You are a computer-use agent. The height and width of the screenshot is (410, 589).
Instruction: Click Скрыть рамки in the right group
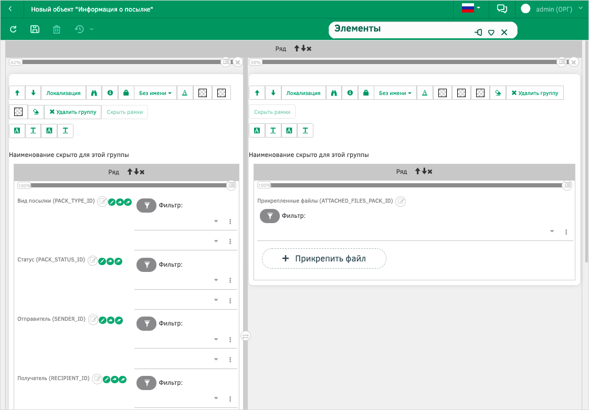[x=272, y=112]
